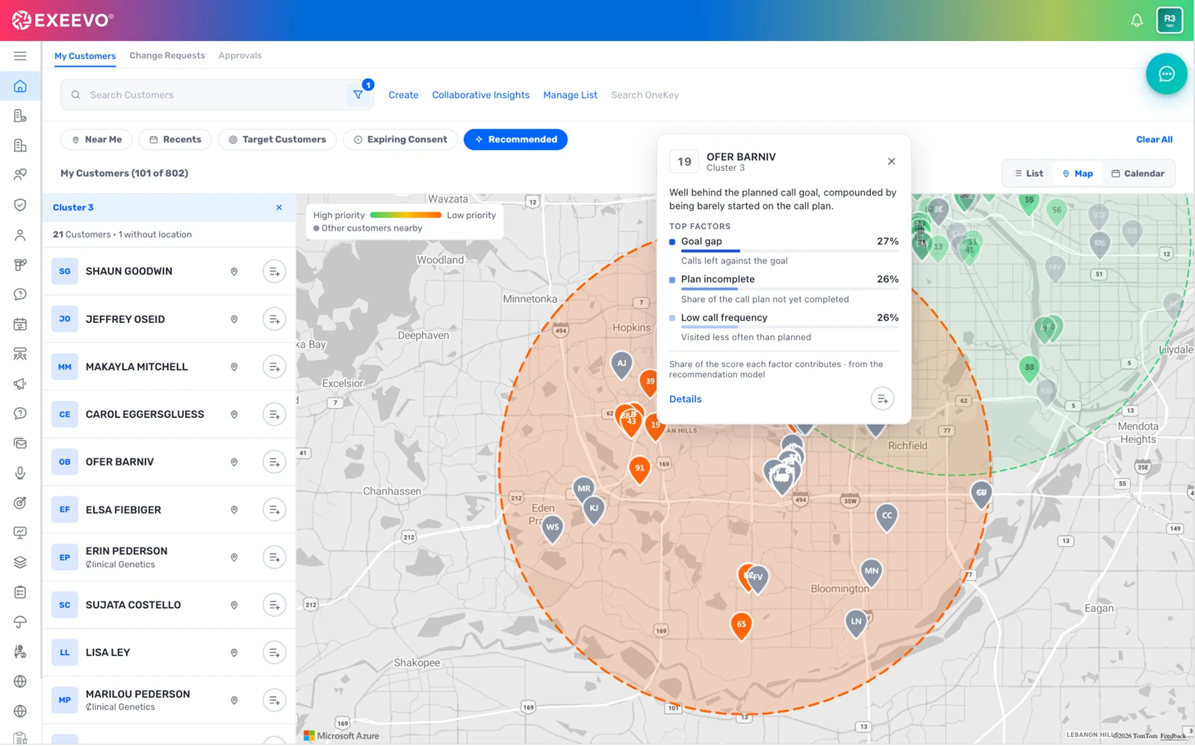Open the chat assistant bubble
The width and height of the screenshot is (1195, 746).
[1166, 74]
